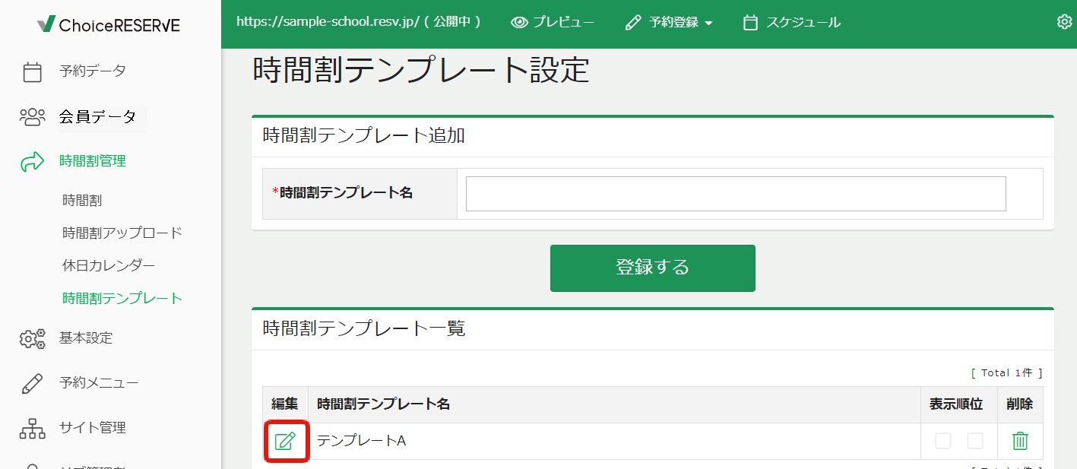Image resolution: width=1077 pixels, height=469 pixels.
Task: Click the 登録する button
Action: coord(653,268)
